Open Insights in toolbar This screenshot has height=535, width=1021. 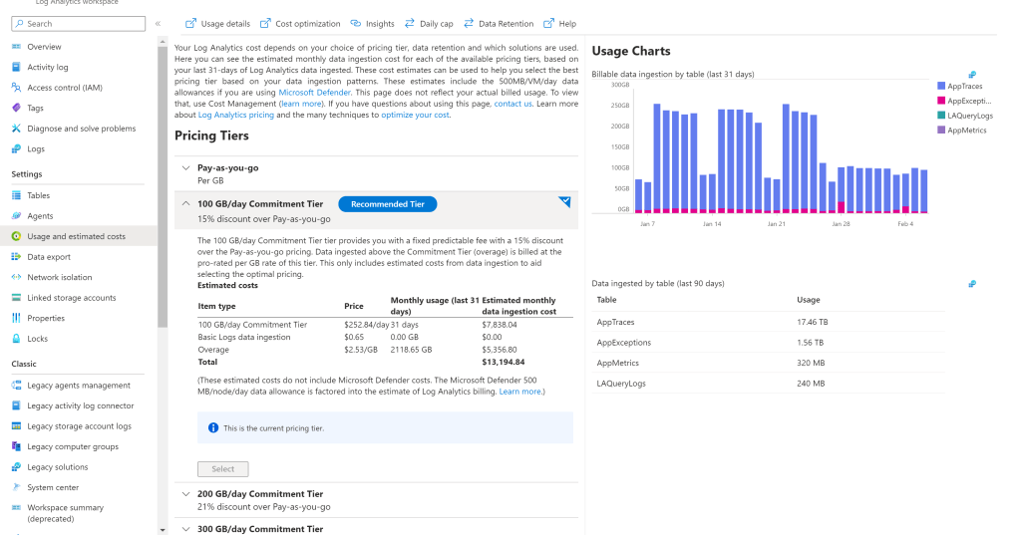(x=373, y=24)
